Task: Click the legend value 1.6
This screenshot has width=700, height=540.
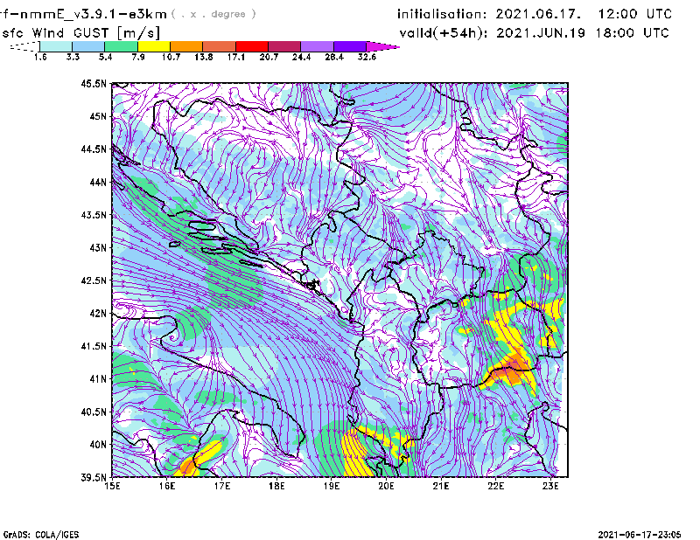Action: 40,57
